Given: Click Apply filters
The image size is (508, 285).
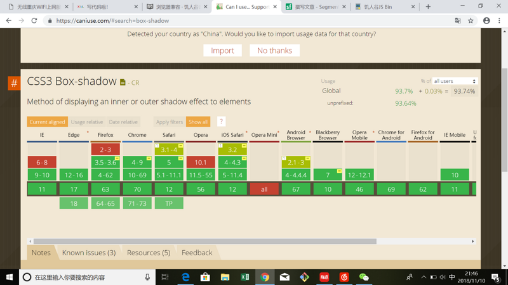Looking at the screenshot, I should click(x=170, y=122).
